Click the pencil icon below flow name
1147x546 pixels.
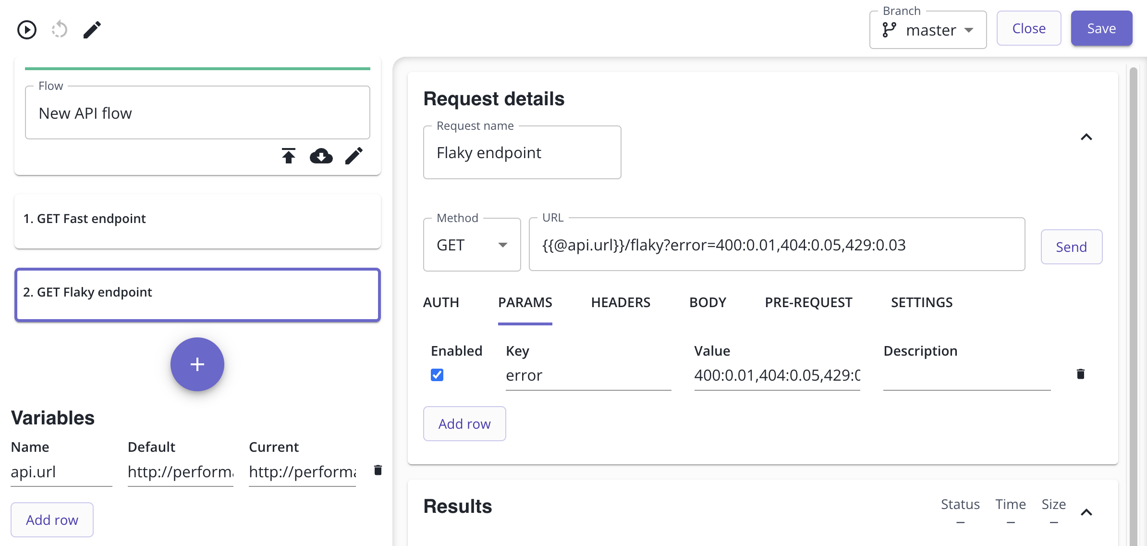click(354, 156)
